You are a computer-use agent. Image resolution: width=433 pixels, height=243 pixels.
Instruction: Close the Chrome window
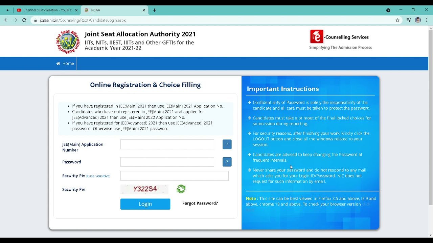(x=426, y=10)
